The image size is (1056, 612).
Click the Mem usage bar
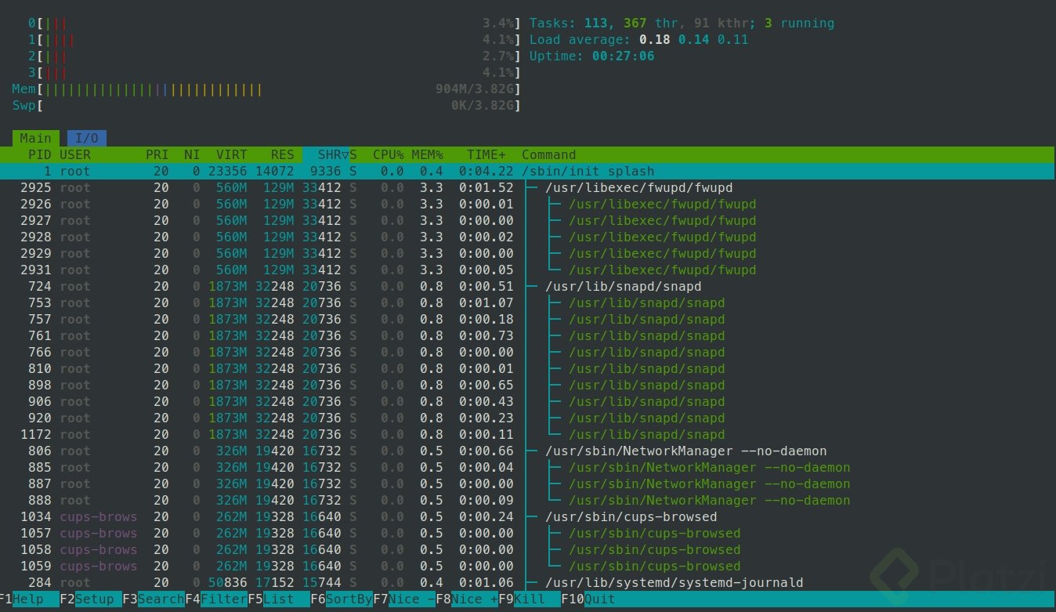(266, 89)
